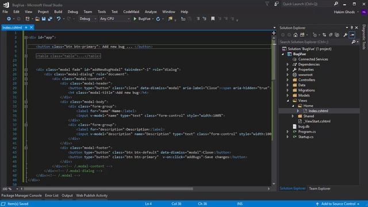Click the Quick Launch magnifier icon
368x207 pixels.
[336, 4]
